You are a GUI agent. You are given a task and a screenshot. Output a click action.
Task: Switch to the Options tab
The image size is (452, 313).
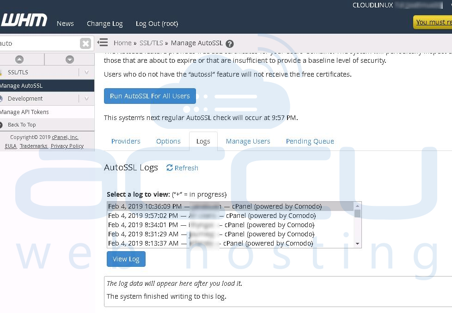coord(168,141)
